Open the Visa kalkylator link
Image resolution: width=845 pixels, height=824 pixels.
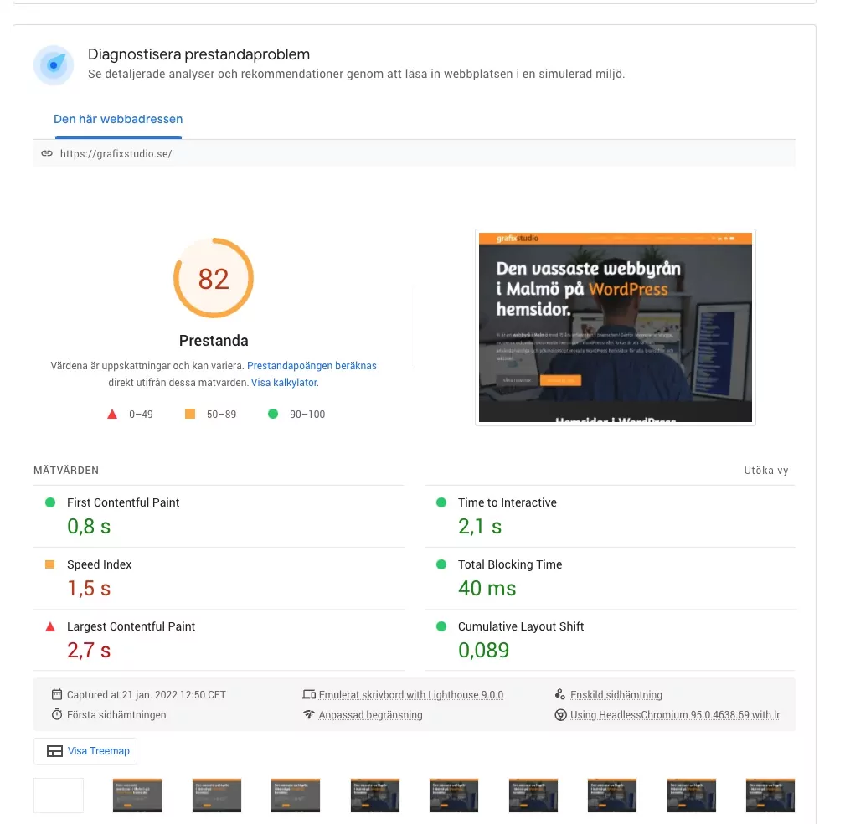click(285, 382)
